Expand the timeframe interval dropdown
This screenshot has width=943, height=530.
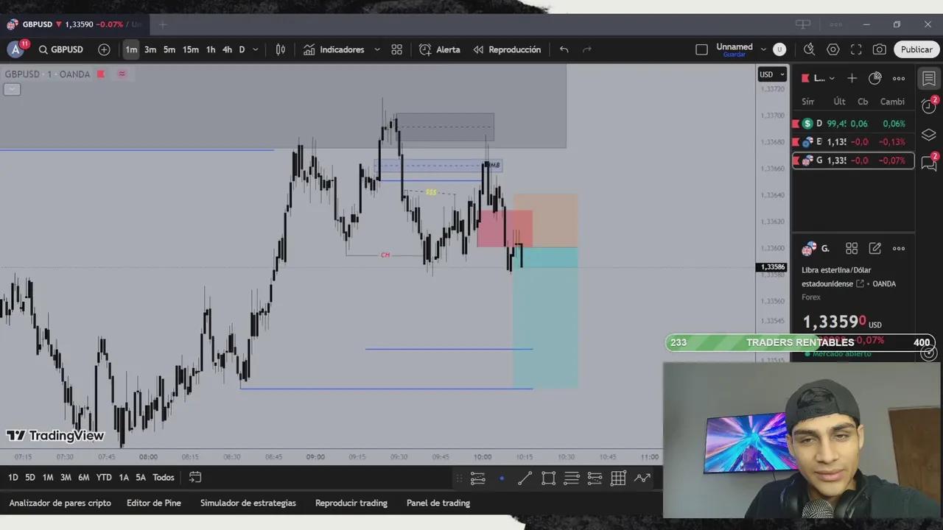[x=256, y=49]
